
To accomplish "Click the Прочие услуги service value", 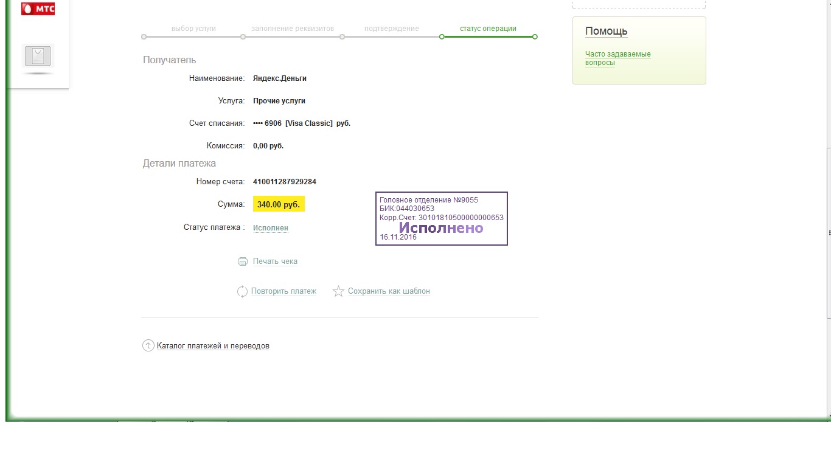I will [x=279, y=101].
